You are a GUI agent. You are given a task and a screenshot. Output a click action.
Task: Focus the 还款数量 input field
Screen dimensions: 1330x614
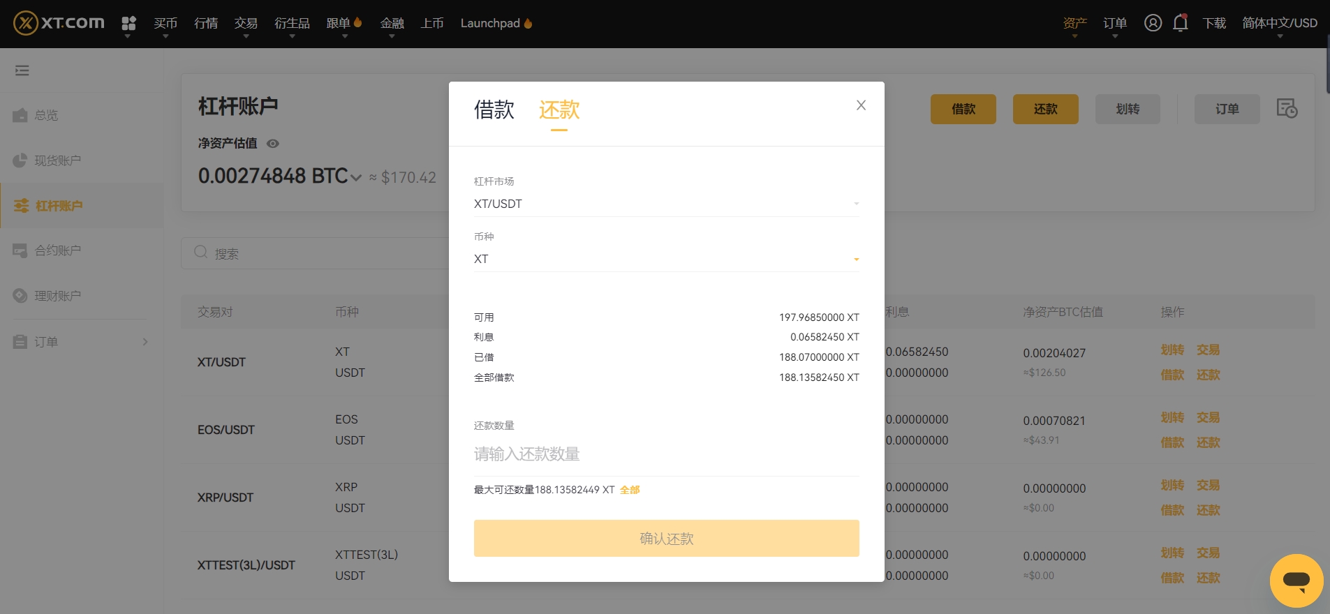click(667, 454)
